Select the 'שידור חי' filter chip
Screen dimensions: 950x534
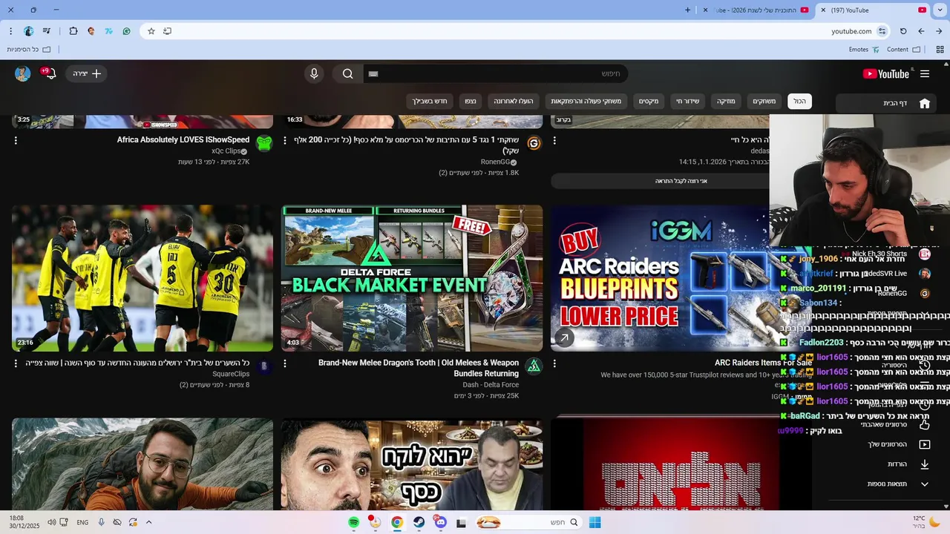687,101
